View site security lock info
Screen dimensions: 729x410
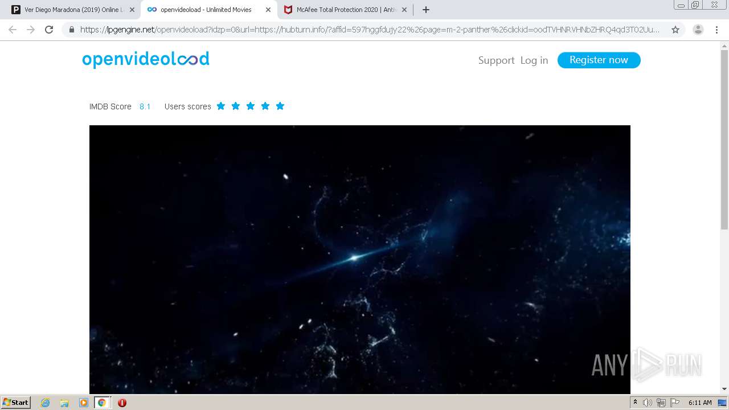tap(72, 30)
